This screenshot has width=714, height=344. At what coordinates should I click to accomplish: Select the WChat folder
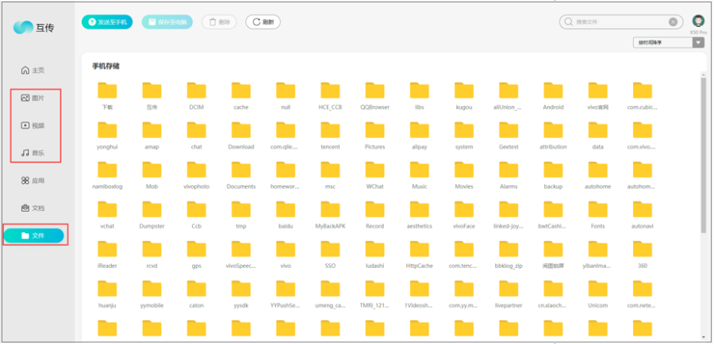click(x=375, y=174)
